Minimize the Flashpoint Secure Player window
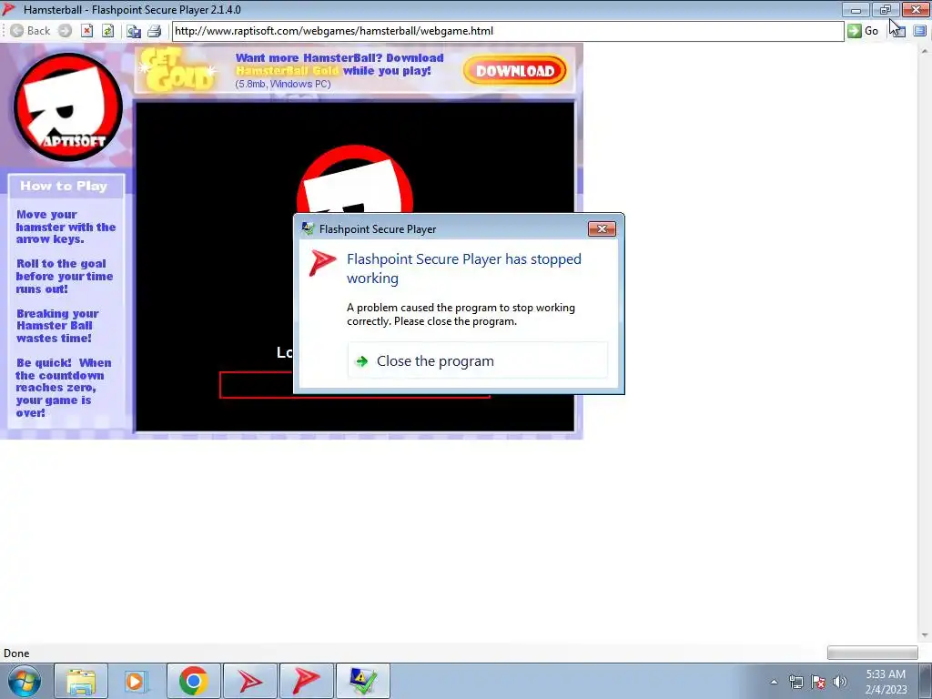The height and width of the screenshot is (699, 932). (x=856, y=9)
